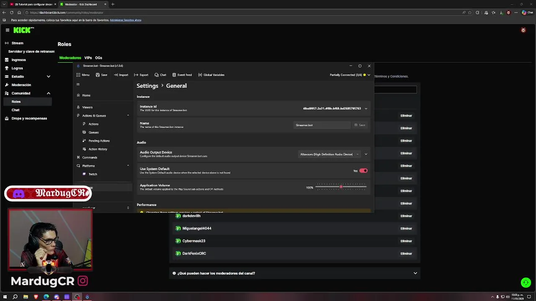The image size is (536, 301).
Task: Click Application Volume slider track
Action: (341, 187)
